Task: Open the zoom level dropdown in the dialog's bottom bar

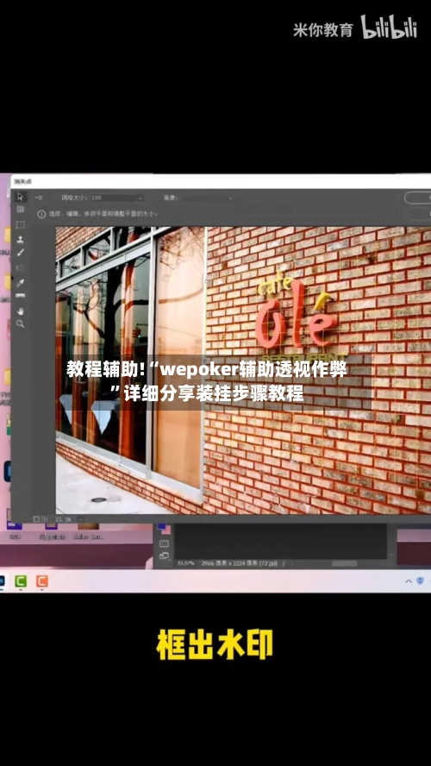Action: click(x=80, y=518)
